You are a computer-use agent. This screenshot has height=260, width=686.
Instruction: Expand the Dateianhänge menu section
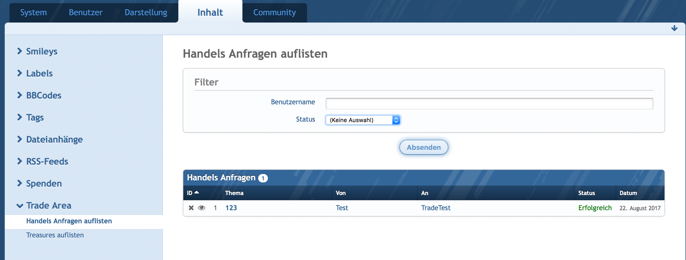coord(50,140)
